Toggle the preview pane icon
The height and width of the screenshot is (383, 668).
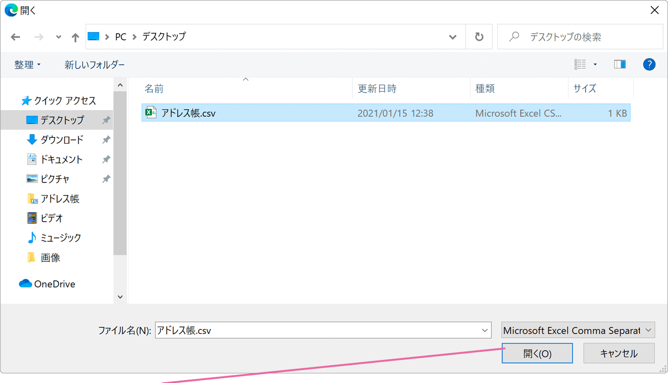click(620, 64)
